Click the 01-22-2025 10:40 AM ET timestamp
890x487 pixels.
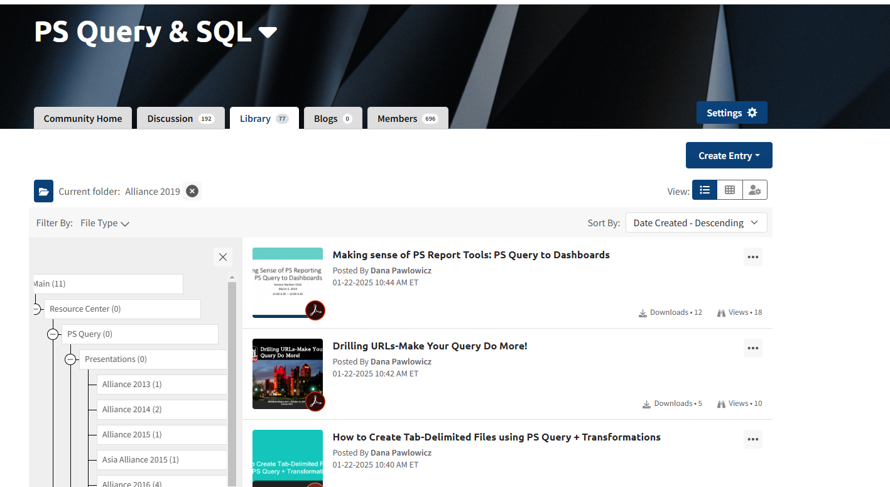(x=376, y=465)
